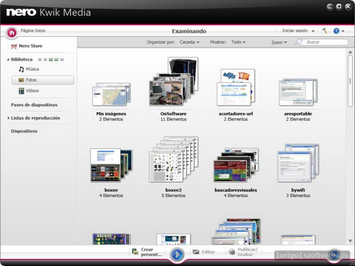
Task: Click the buscadoresvisuales folder name
Action: (x=236, y=190)
